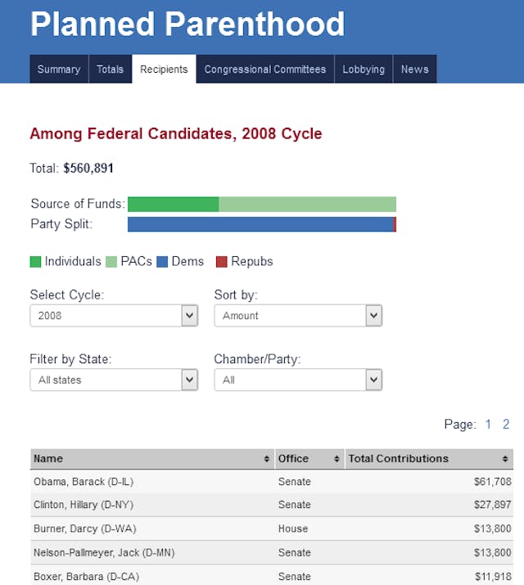Image resolution: width=524 pixels, height=585 pixels.
Task: Click page 1 link
Action: [489, 424]
